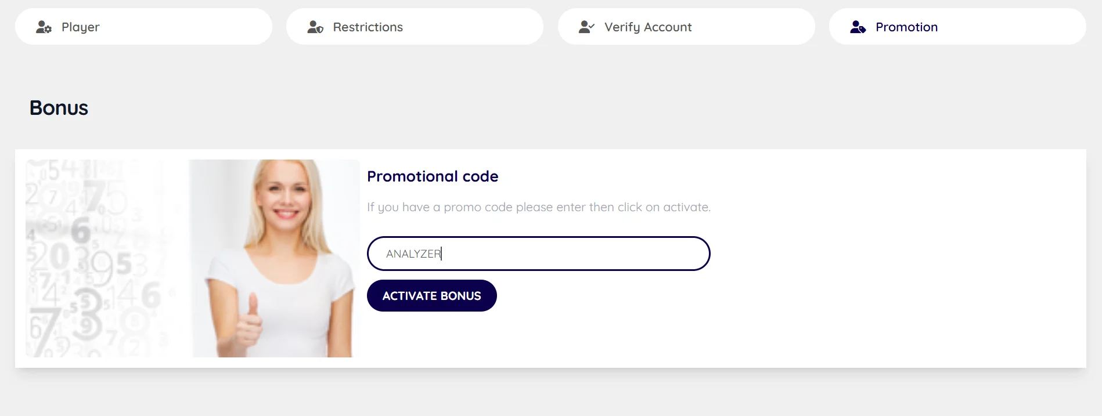
Task: Go to the Verify Account tab
Action: click(686, 27)
